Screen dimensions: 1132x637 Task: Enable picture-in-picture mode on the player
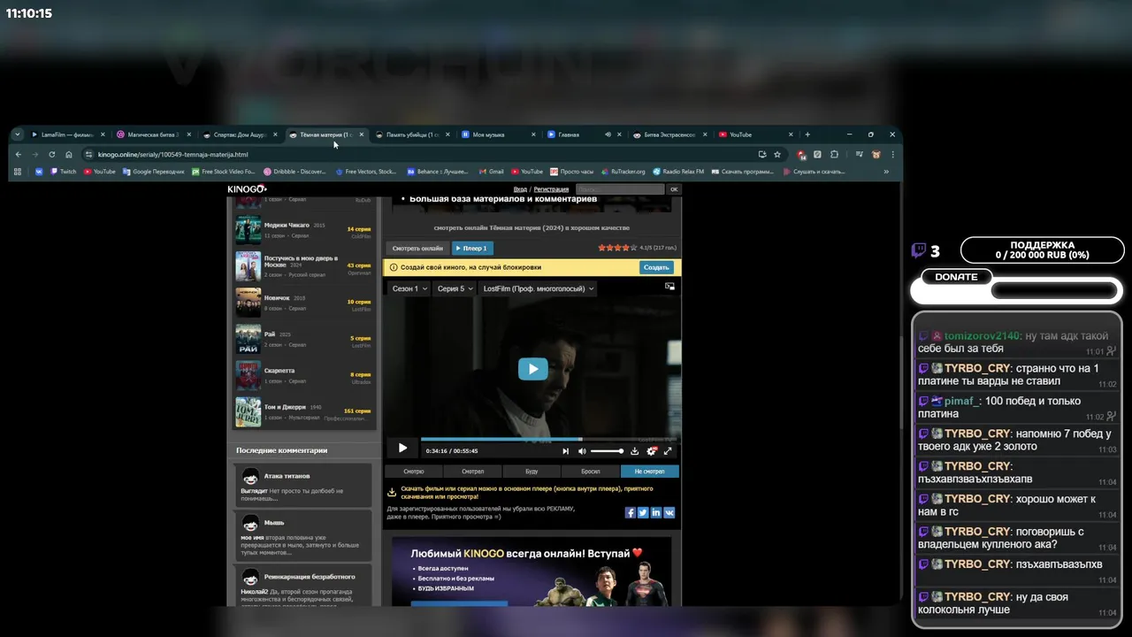point(669,287)
